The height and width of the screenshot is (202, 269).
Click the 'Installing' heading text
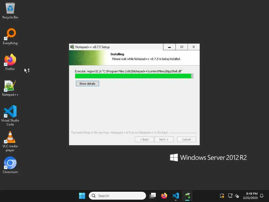(x=117, y=54)
